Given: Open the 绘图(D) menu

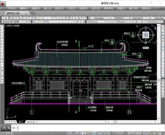Looking at the screenshot, I should pyautogui.click(x=83, y=8).
